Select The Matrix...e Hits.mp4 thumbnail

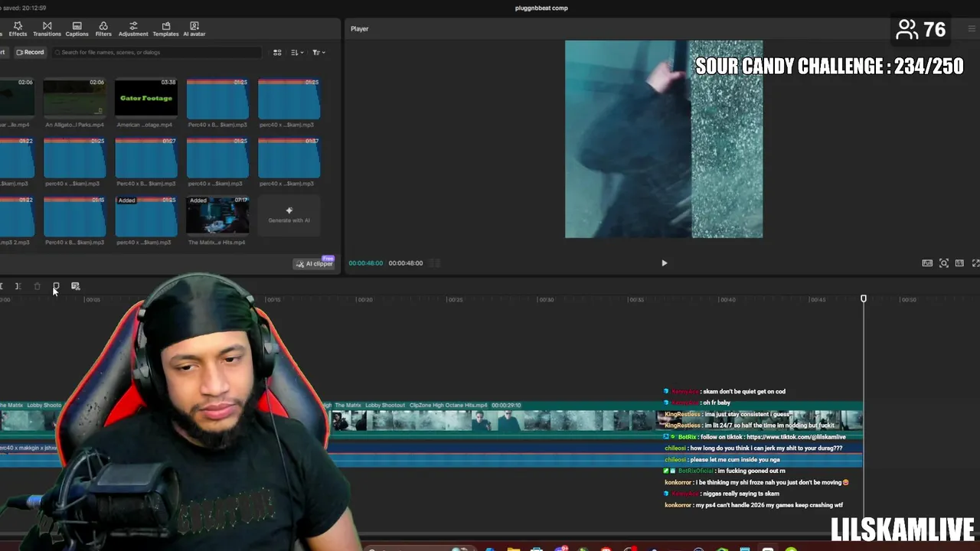[217, 216]
